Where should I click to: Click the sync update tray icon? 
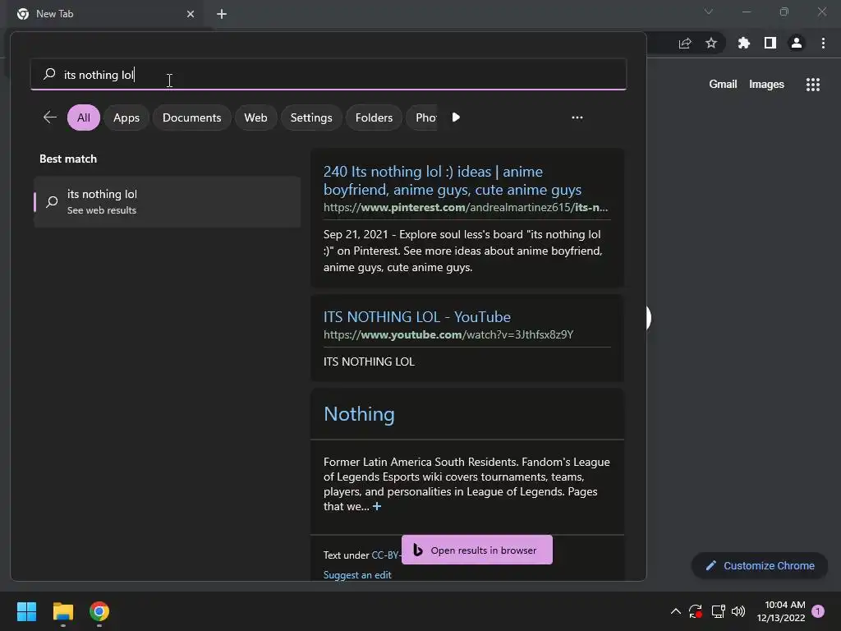[x=696, y=611]
